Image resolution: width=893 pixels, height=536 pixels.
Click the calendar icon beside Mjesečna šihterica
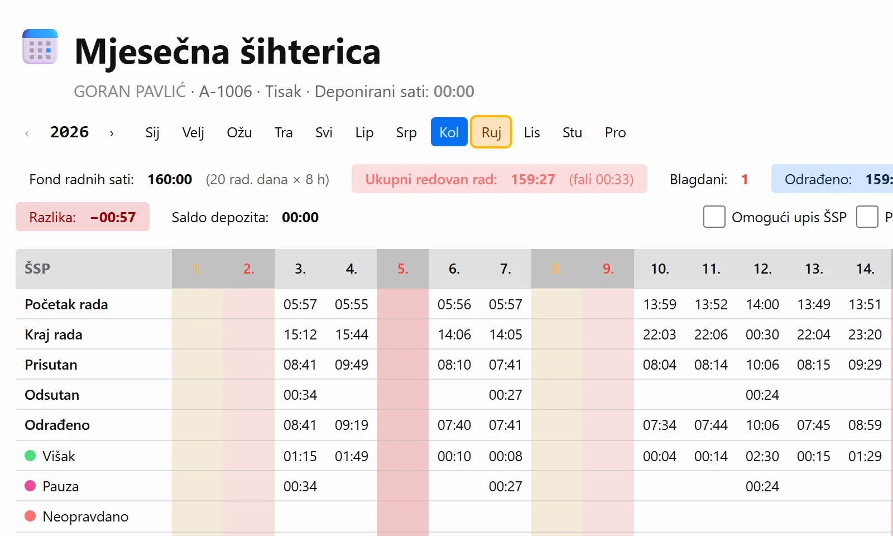tap(40, 47)
